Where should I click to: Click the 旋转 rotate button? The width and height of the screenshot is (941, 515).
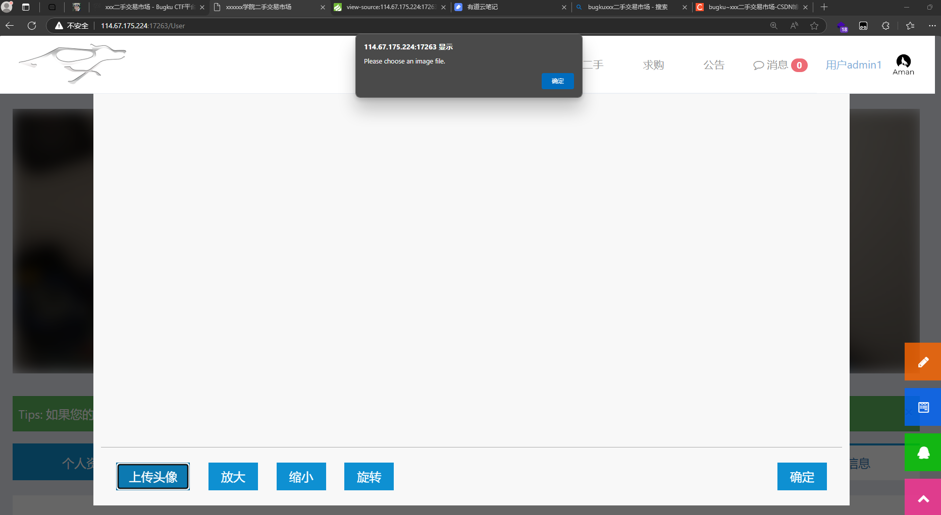pyautogui.click(x=369, y=477)
